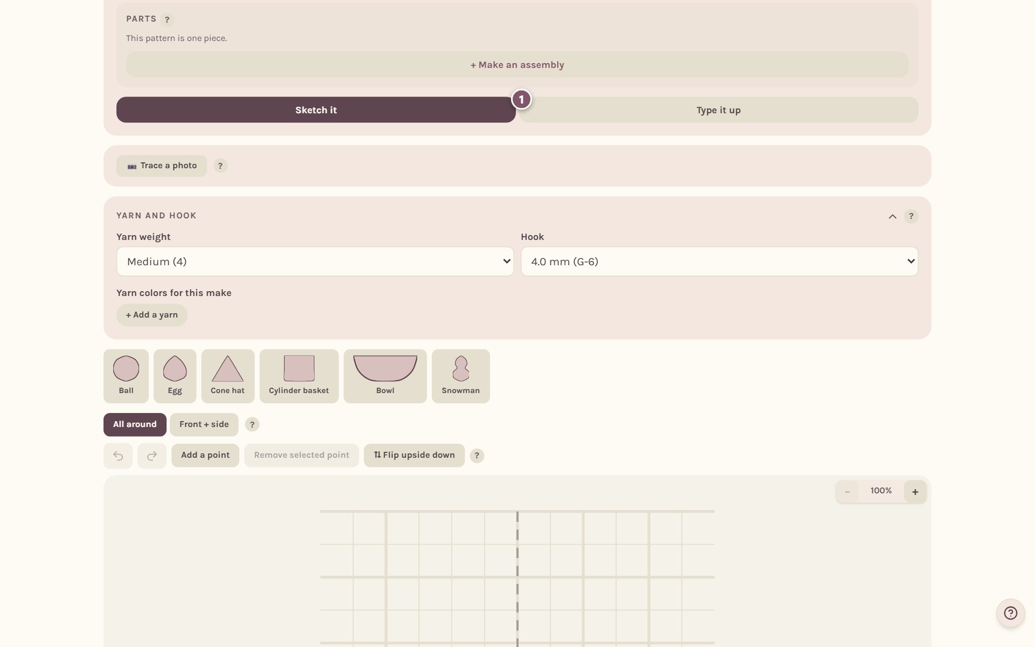1035x647 pixels.
Task: Open help next to Trace a photo
Action: [x=220, y=166]
